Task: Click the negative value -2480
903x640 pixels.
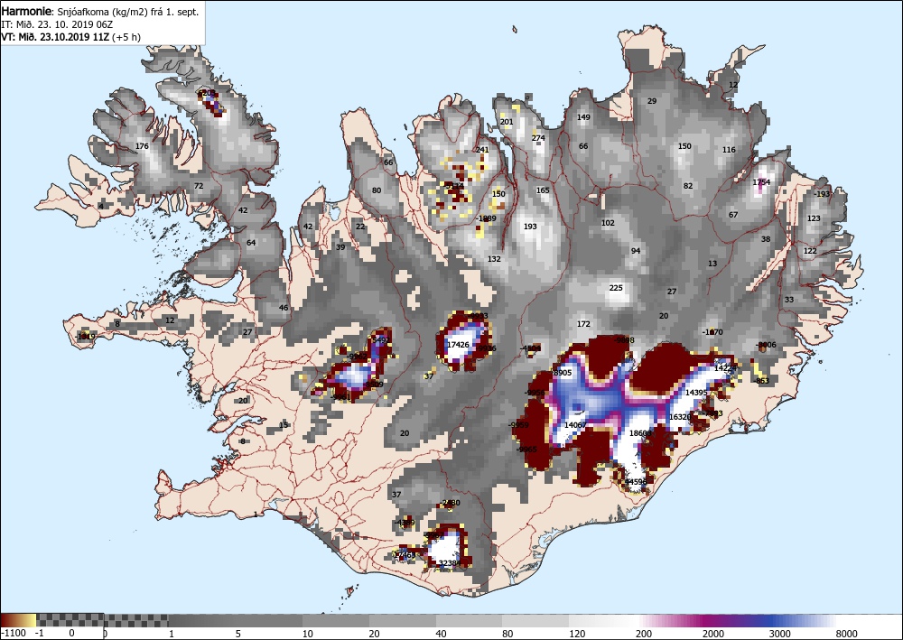Action: point(450,503)
